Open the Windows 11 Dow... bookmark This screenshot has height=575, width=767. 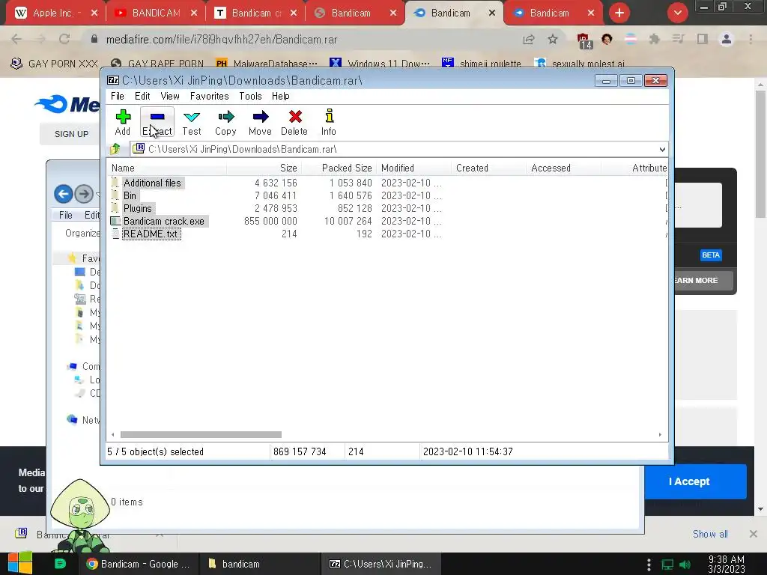(x=380, y=64)
